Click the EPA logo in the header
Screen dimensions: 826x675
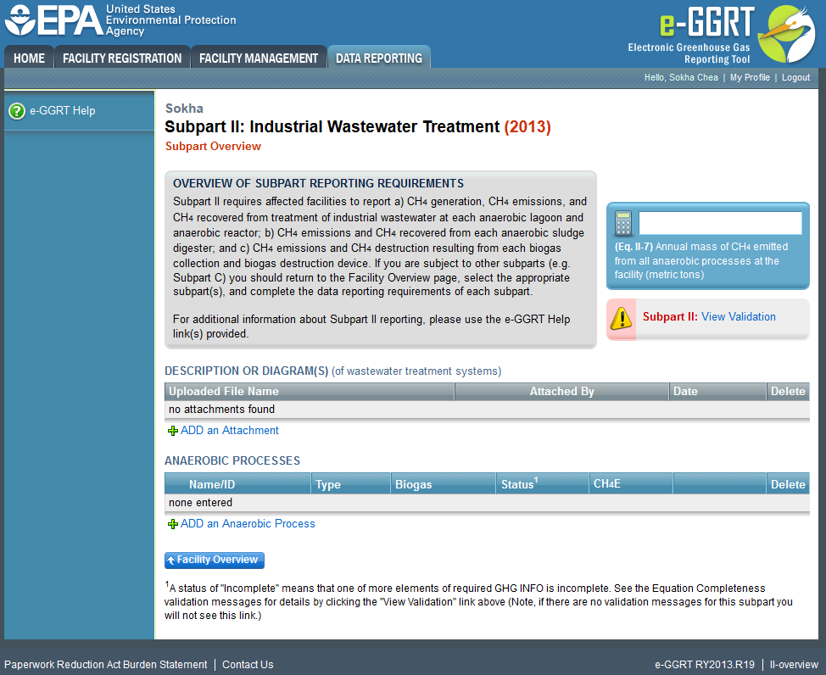[120, 20]
